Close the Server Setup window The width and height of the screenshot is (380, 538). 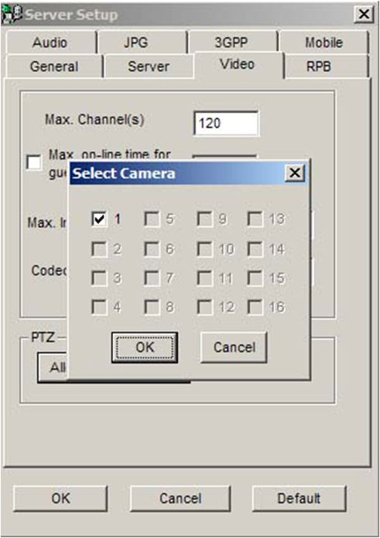[x=364, y=15]
